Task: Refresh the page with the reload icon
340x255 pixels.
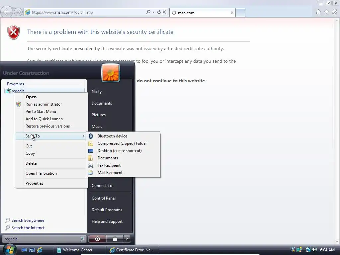Action: coord(159,12)
